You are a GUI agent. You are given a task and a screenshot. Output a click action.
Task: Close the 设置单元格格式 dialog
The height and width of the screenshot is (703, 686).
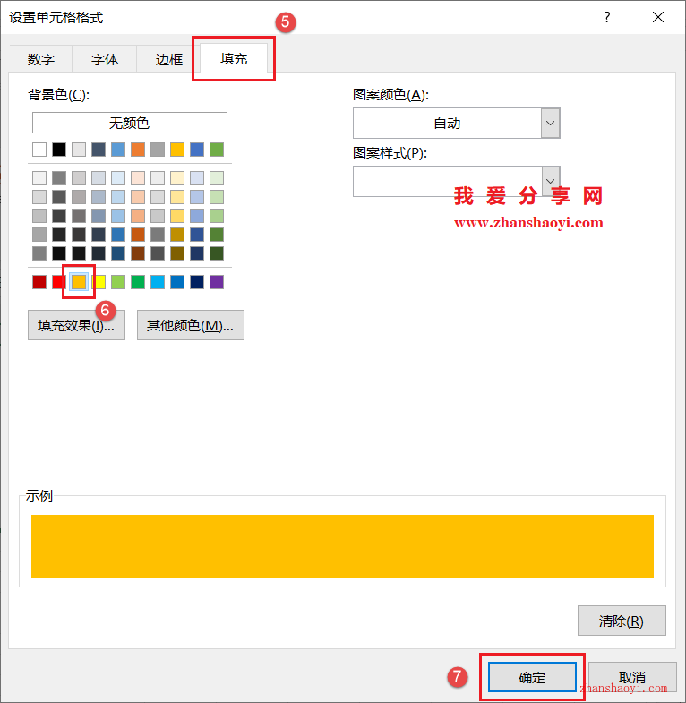(x=658, y=18)
